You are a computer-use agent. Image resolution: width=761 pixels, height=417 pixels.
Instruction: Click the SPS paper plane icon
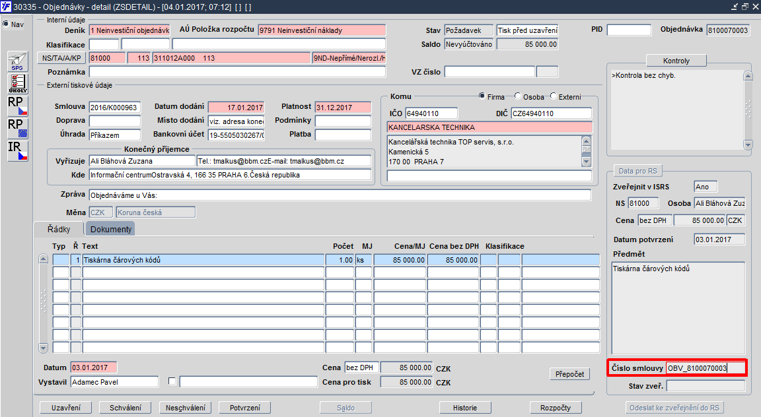tap(17, 61)
